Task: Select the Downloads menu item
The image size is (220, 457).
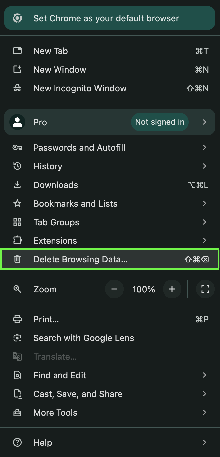Action: 56,185
